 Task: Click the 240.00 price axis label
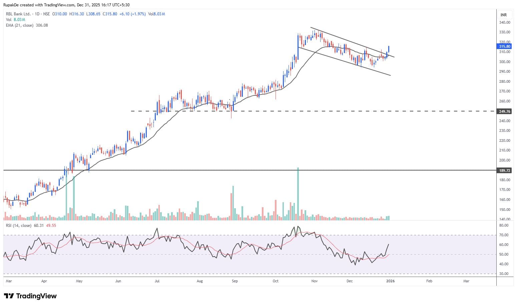tap(505, 121)
